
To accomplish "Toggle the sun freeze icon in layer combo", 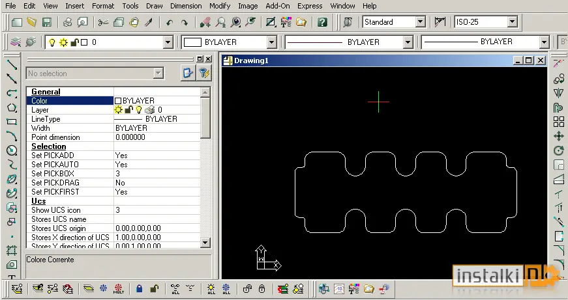I will (63, 42).
